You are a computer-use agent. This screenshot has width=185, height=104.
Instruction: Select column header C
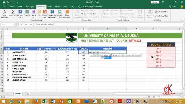click(x=46, y=29)
